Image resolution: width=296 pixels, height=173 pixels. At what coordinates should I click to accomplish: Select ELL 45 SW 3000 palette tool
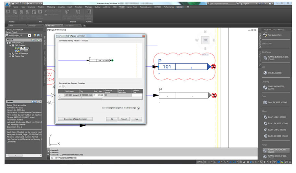(276, 123)
